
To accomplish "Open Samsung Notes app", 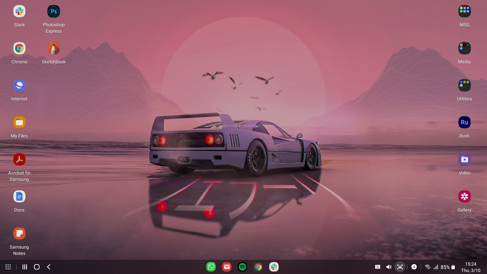I will click(19, 233).
